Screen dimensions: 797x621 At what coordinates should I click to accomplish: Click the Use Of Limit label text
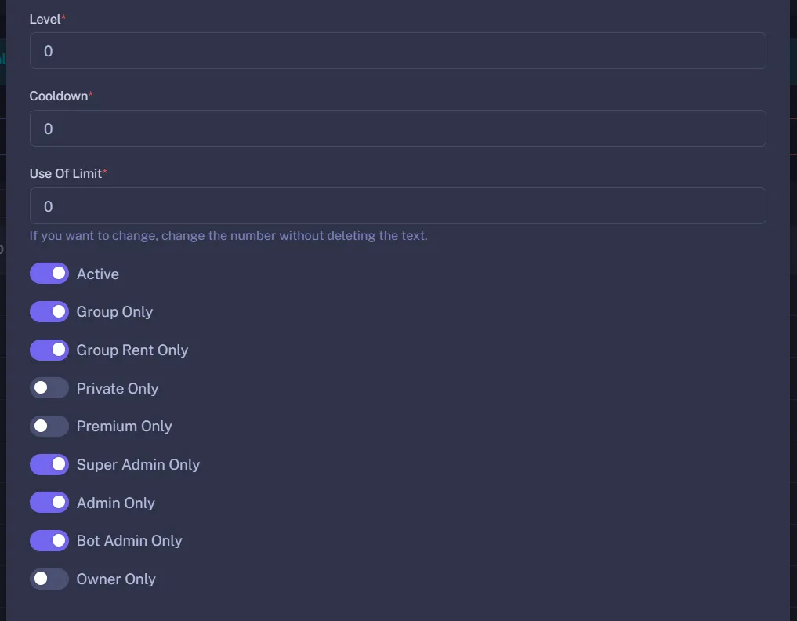click(x=66, y=173)
